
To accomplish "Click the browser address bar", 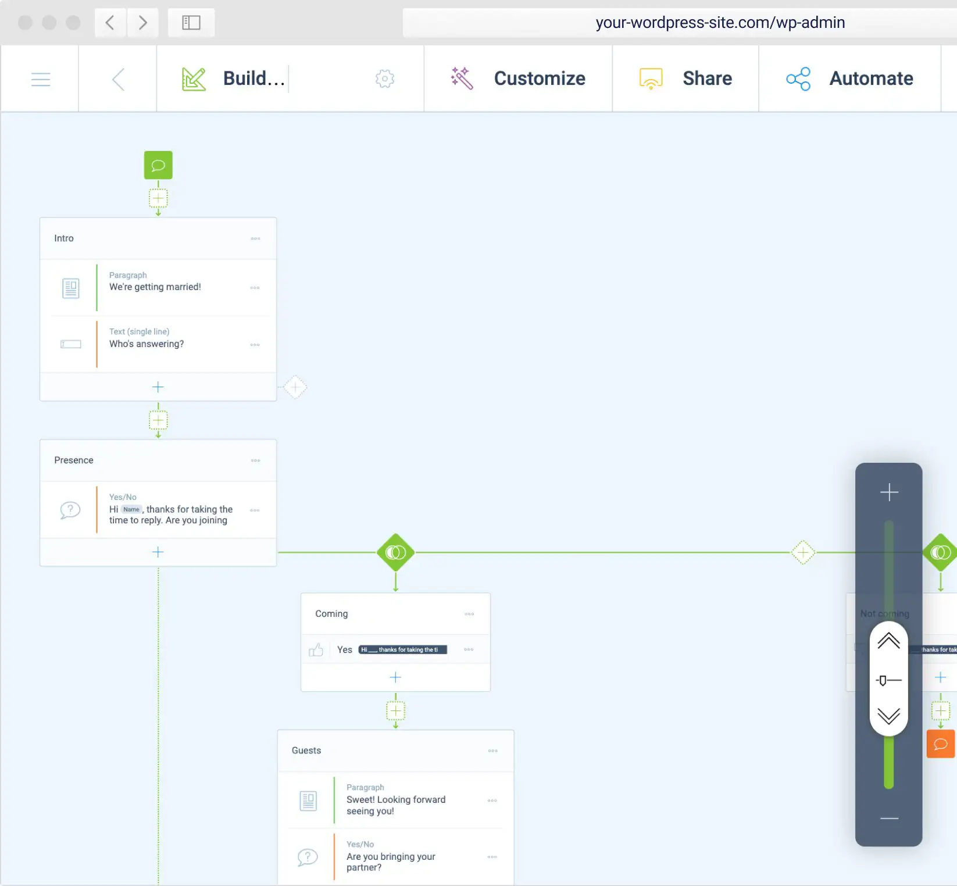I will coord(680,23).
